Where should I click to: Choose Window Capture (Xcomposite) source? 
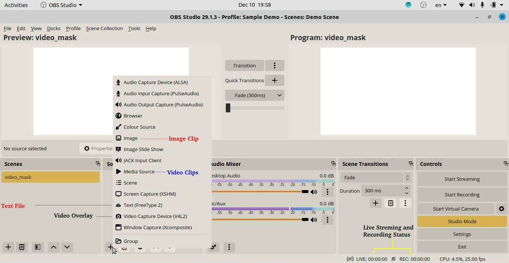point(162,227)
